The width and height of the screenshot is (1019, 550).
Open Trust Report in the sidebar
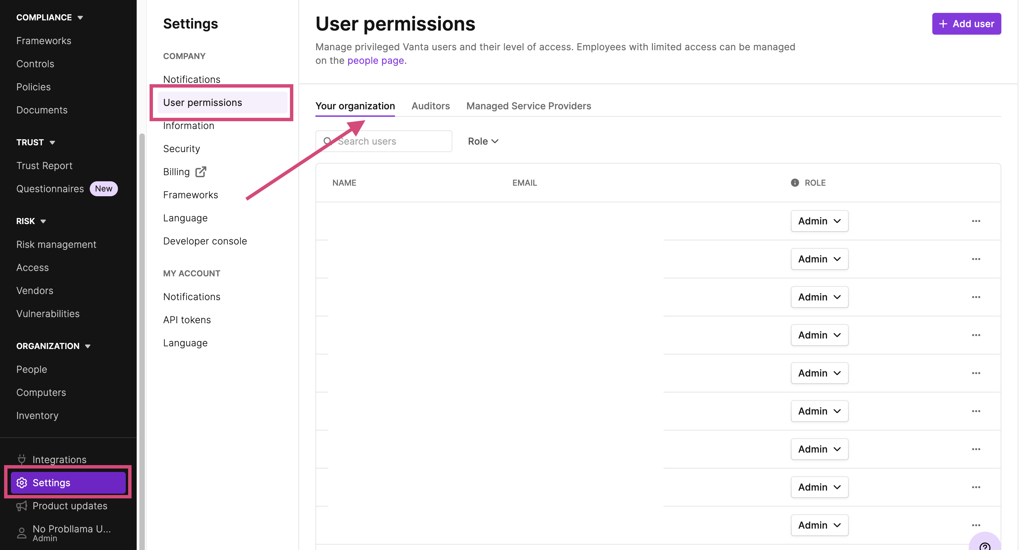click(x=44, y=166)
